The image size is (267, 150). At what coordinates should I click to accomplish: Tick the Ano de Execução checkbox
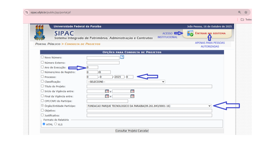tap(42, 67)
